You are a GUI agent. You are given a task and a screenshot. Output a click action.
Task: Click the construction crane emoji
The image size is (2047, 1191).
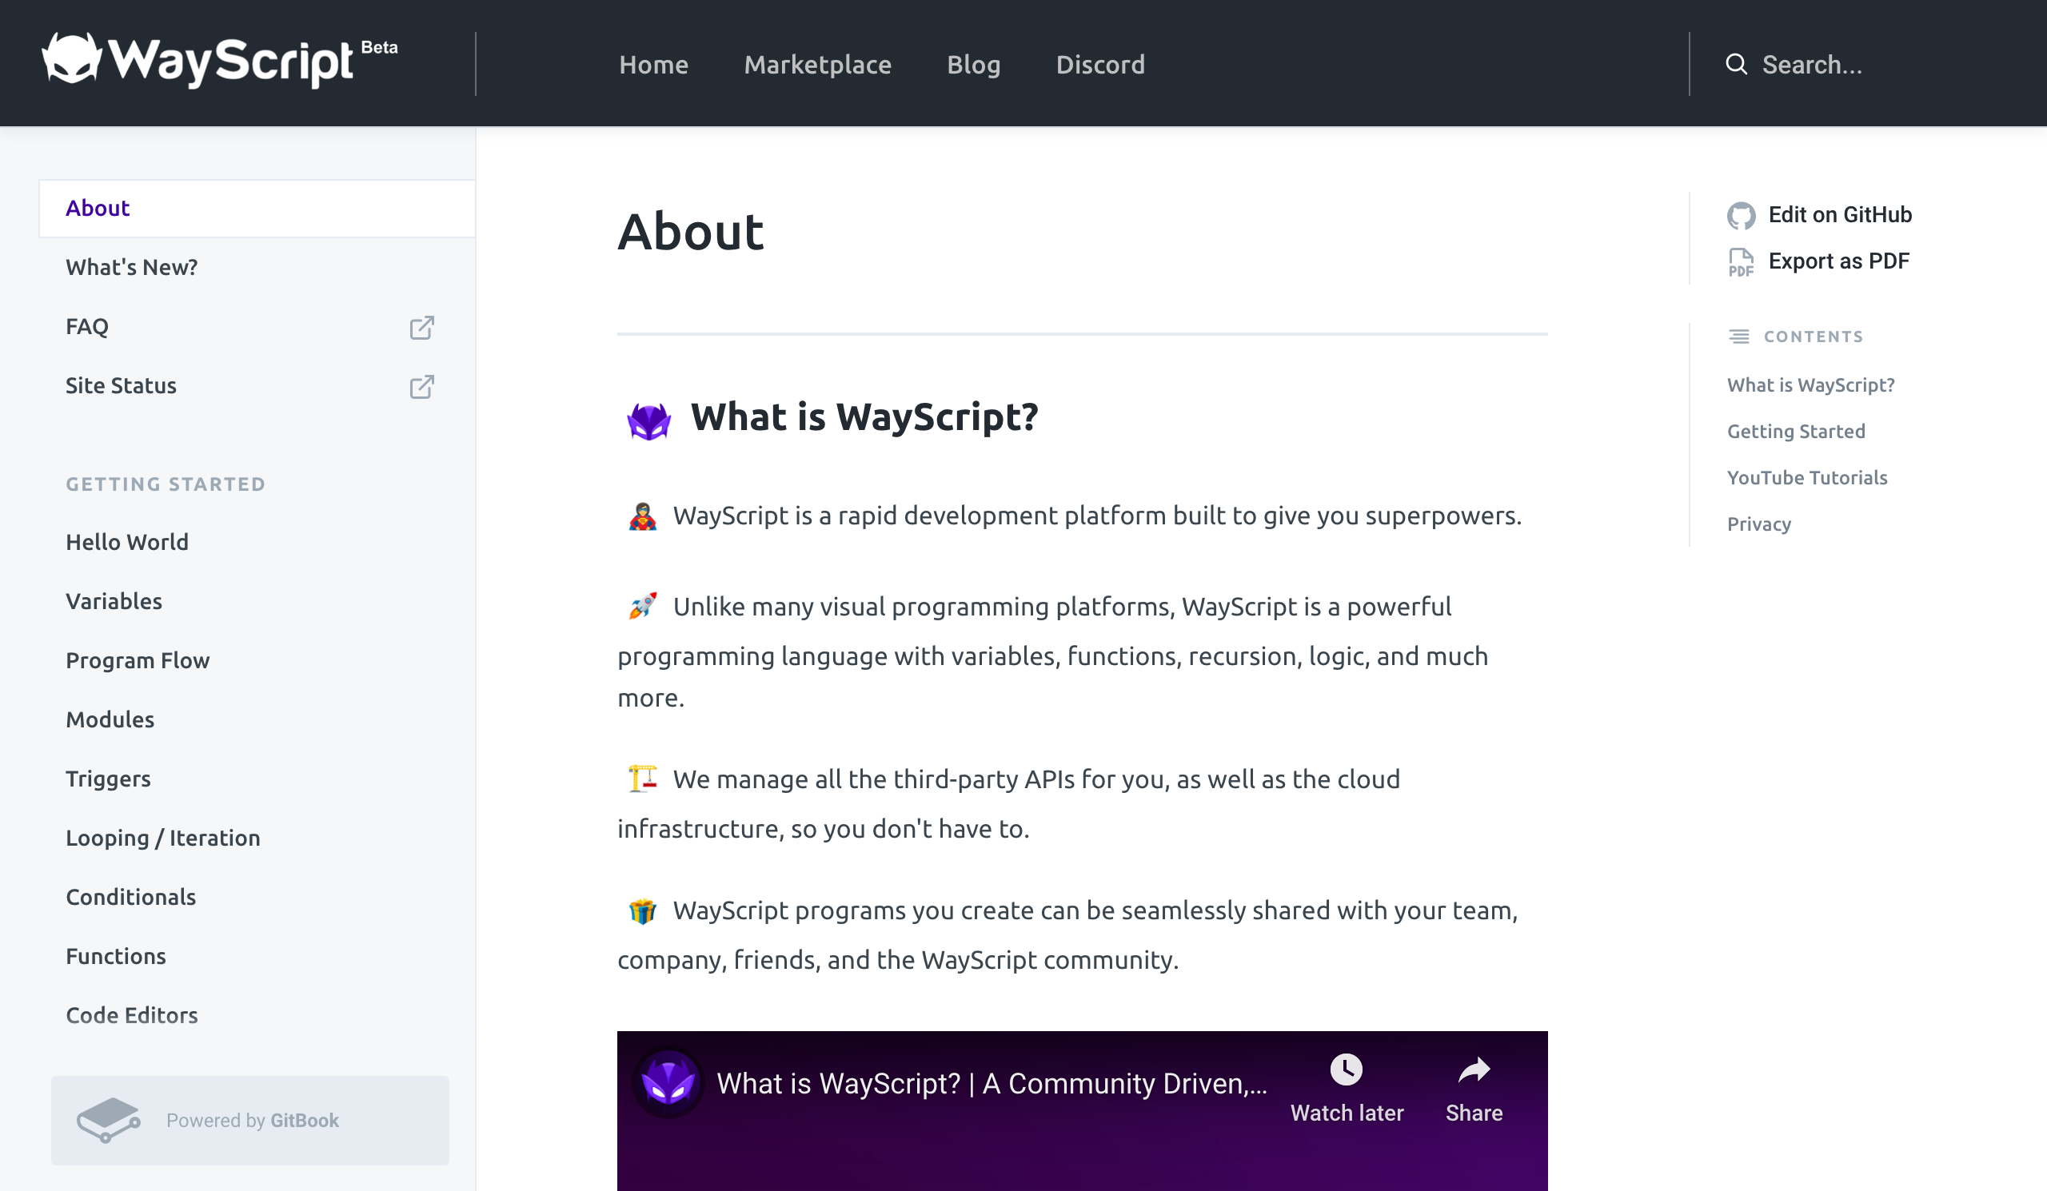coord(642,779)
